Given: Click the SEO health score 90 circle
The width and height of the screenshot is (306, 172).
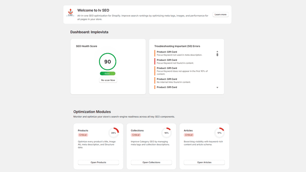Looking at the screenshot, I should (x=108, y=62).
